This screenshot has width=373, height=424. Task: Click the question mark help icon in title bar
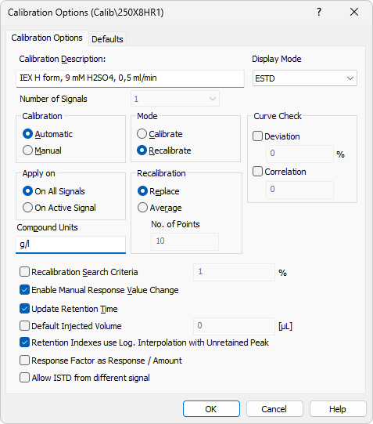click(x=319, y=13)
